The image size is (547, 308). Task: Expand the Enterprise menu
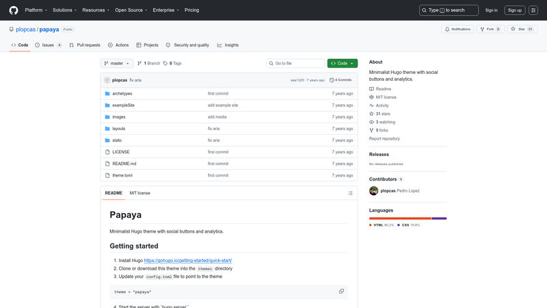coord(165,10)
